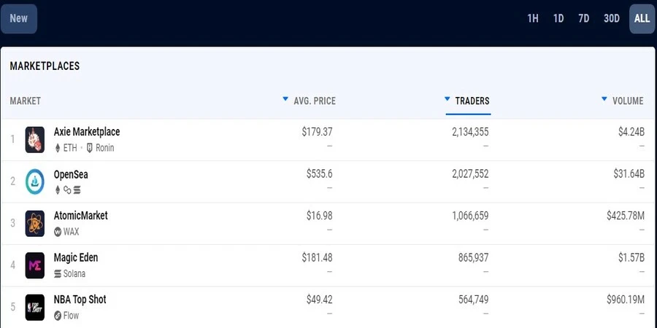
Task: Click average price $181.48
Action: (x=318, y=257)
